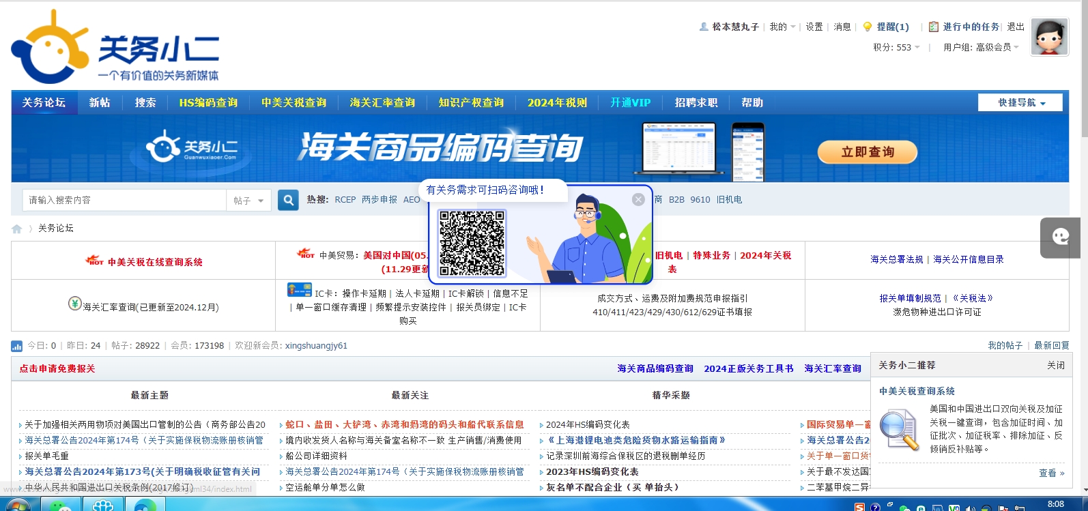This screenshot has height=511, width=1088.
Task: Open the 《关税法》 link
Action: pyautogui.click(x=973, y=298)
